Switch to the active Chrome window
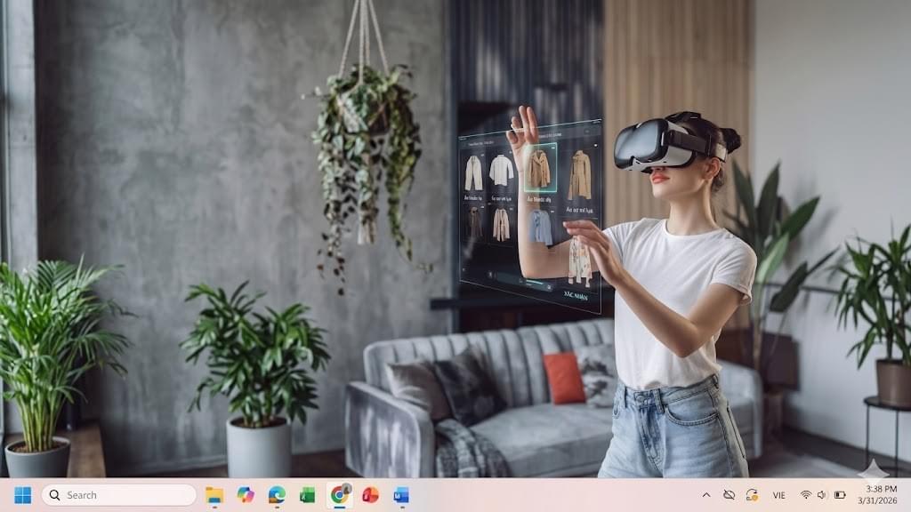The image size is (911, 512). coord(339,495)
